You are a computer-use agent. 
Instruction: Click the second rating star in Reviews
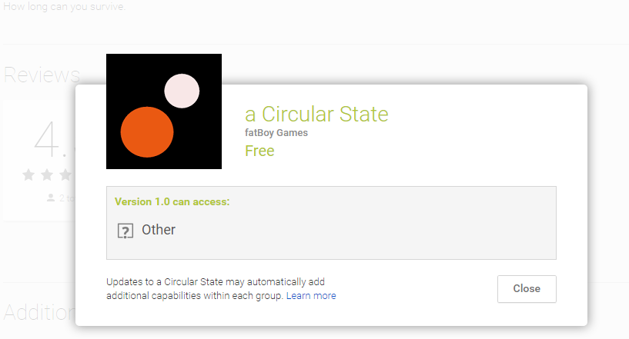click(47, 174)
